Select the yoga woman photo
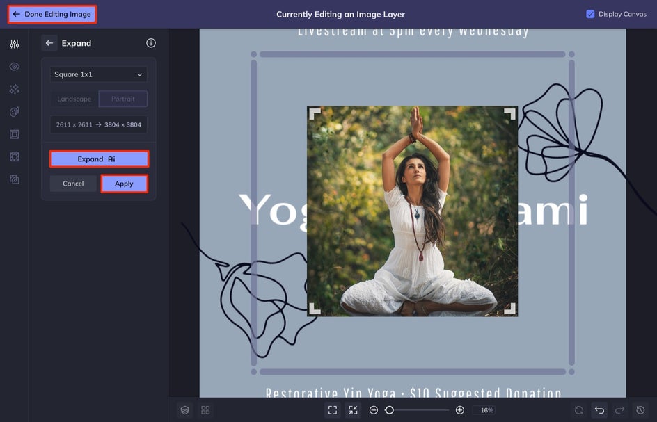The height and width of the screenshot is (422, 657). coord(412,211)
